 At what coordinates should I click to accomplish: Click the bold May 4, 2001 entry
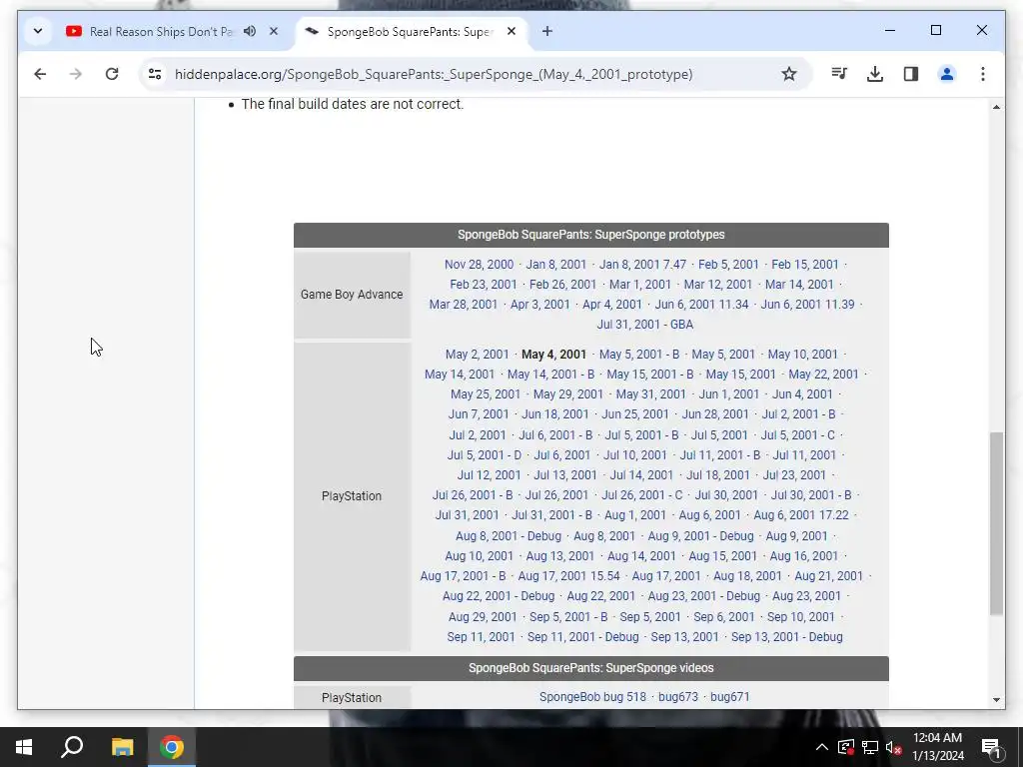tap(553, 355)
